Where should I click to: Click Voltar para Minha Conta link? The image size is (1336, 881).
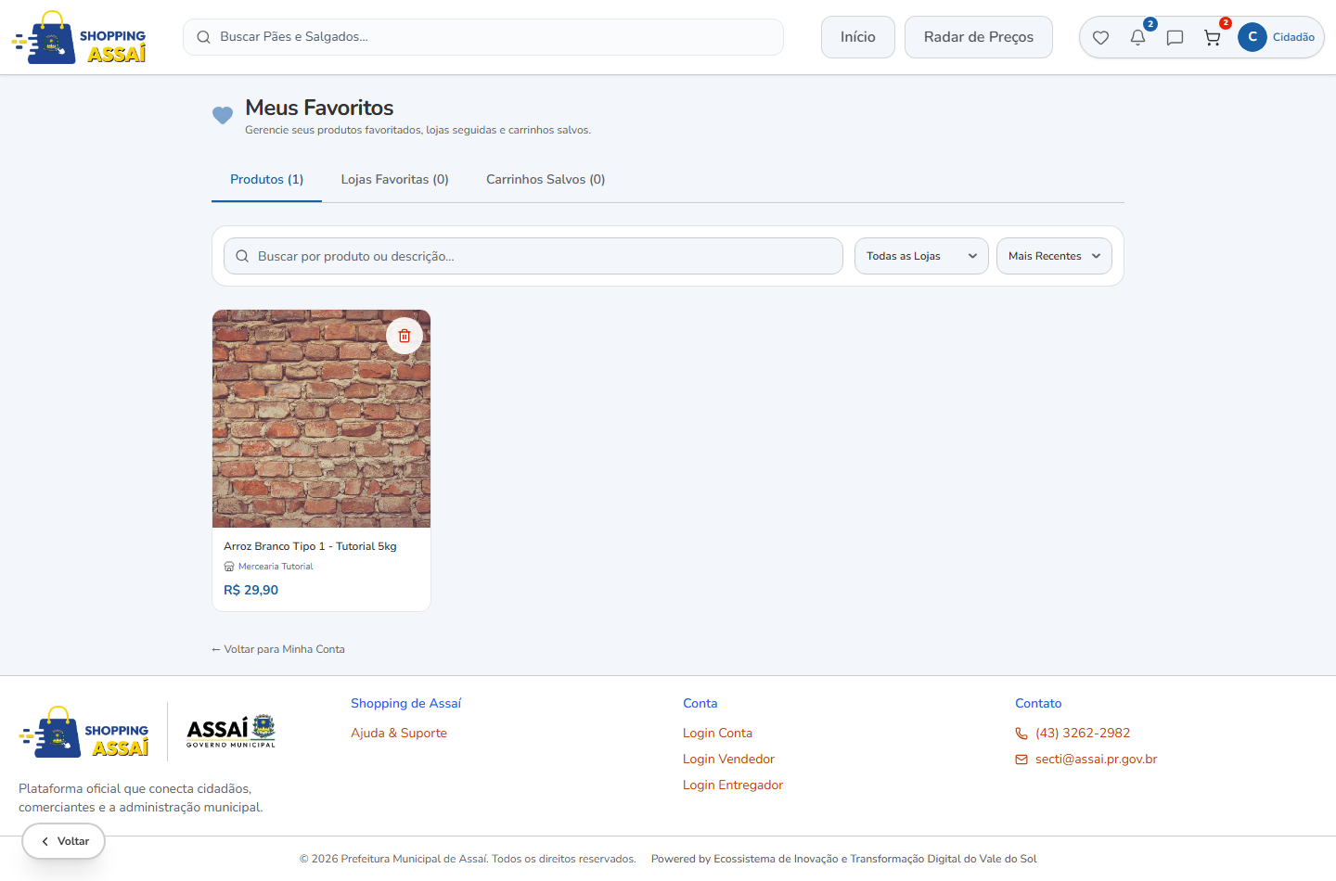click(x=278, y=649)
